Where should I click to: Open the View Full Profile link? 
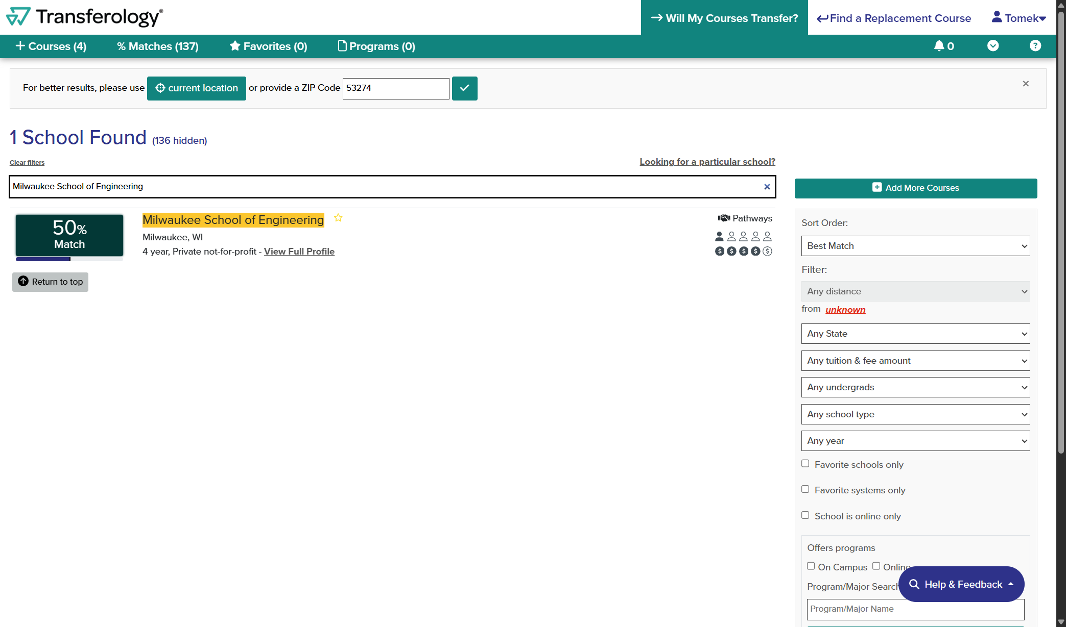(299, 252)
